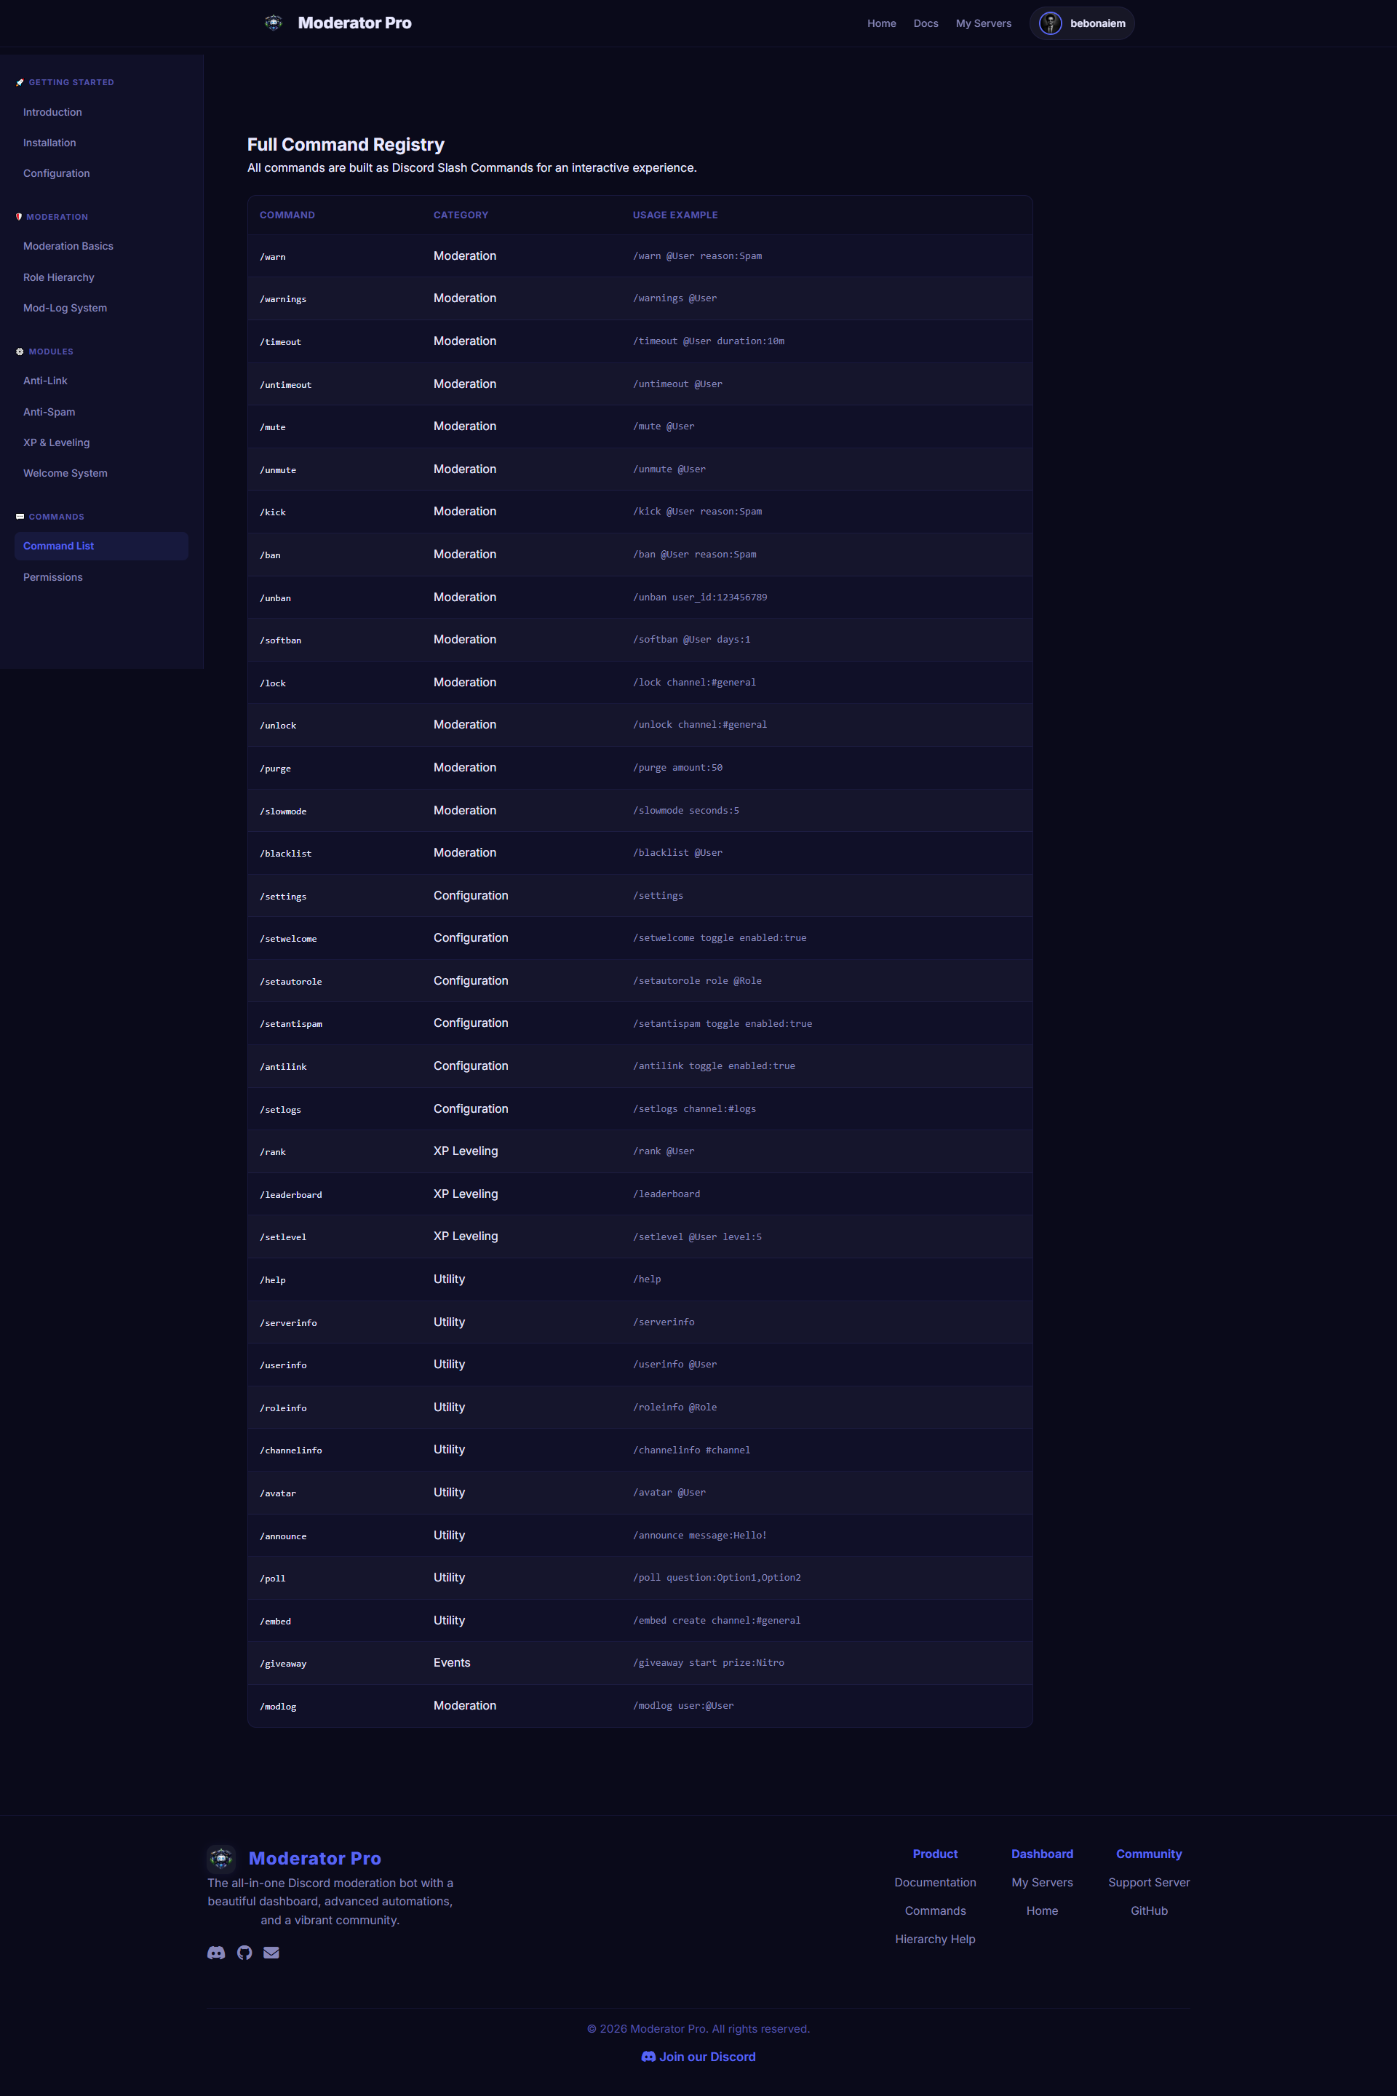Click the COMMAND column header
This screenshot has height=2096, width=1397.
(287, 215)
